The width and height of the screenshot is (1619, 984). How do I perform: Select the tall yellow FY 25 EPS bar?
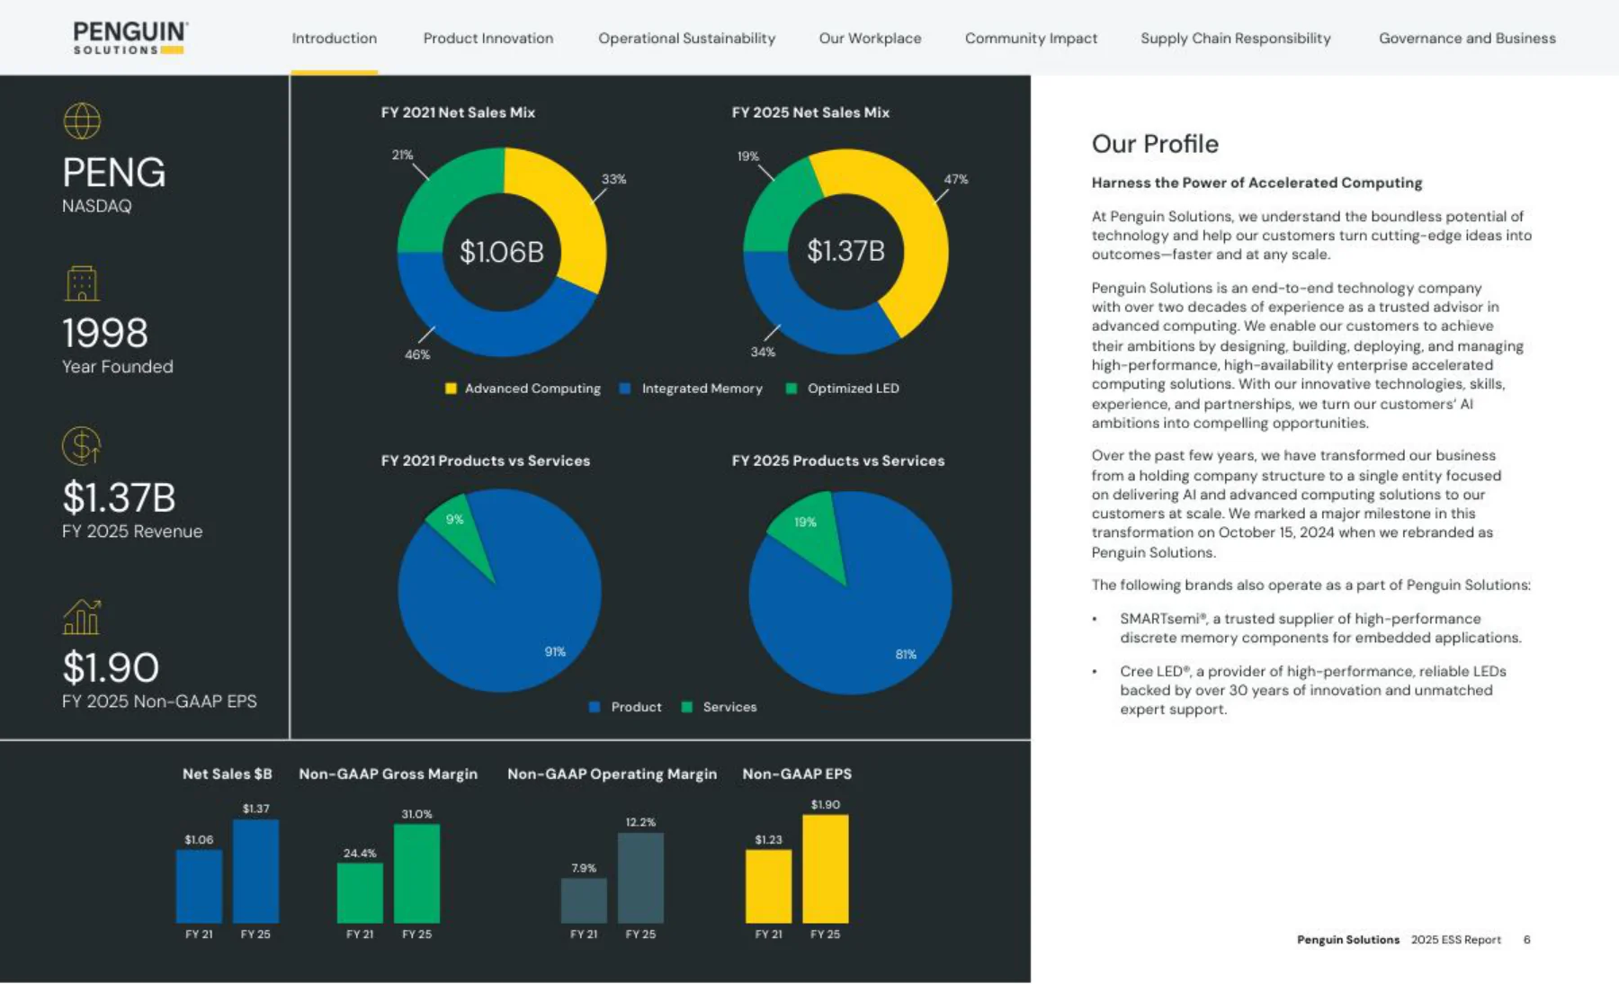(826, 869)
